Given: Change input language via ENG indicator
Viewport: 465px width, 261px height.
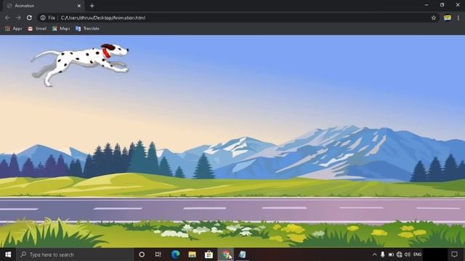Looking at the screenshot, I should 417,254.
